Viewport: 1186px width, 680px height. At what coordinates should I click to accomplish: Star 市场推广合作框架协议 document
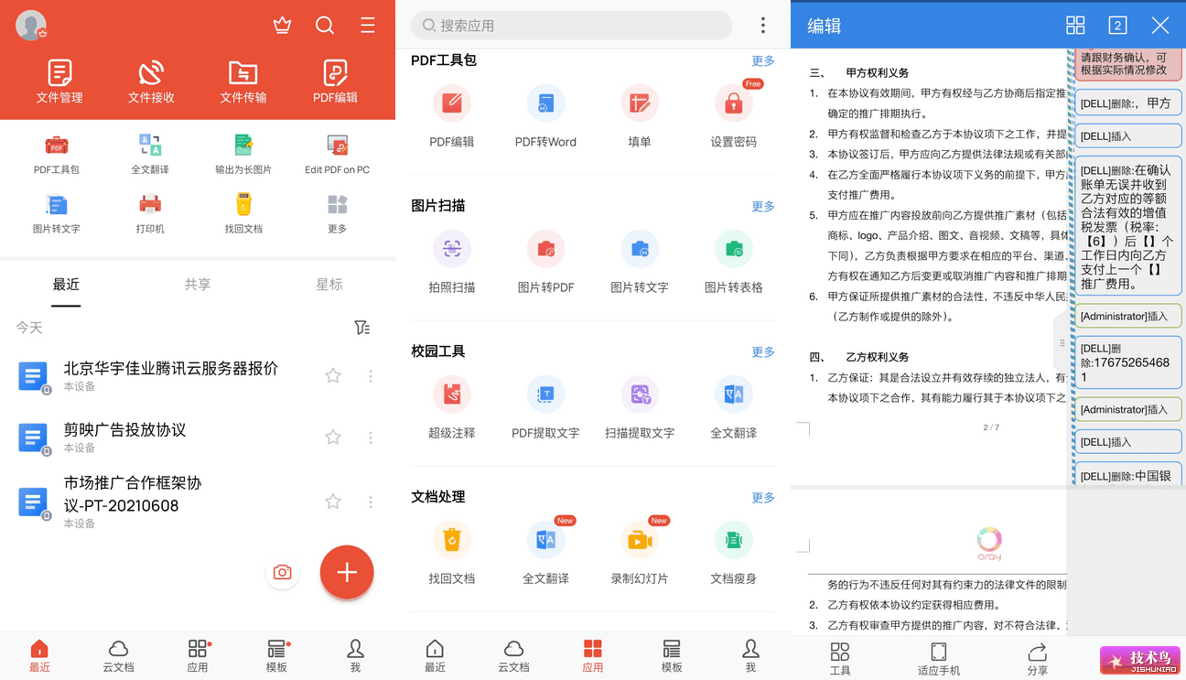pyautogui.click(x=333, y=501)
